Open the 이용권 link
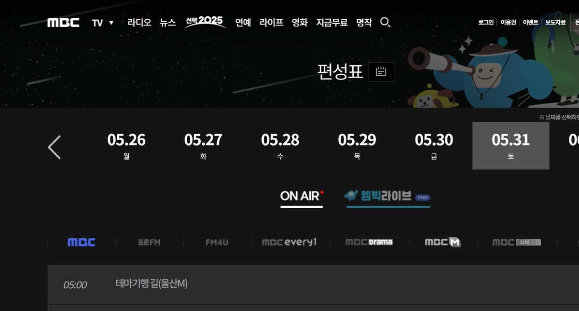The height and width of the screenshot is (311, 579). (x=508, y=22)
